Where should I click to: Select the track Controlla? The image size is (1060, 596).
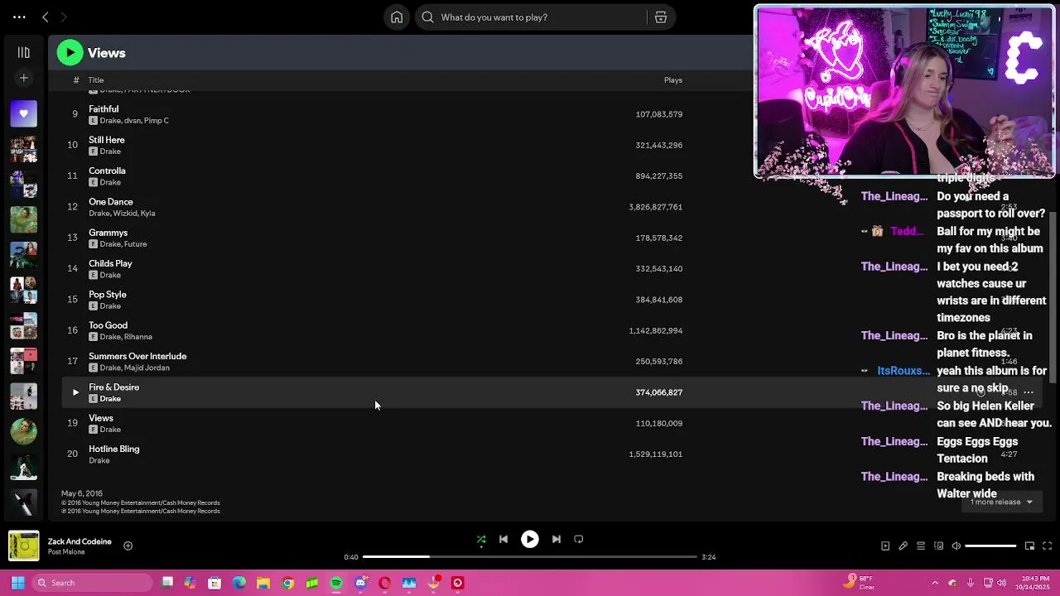tap(107, 171)
